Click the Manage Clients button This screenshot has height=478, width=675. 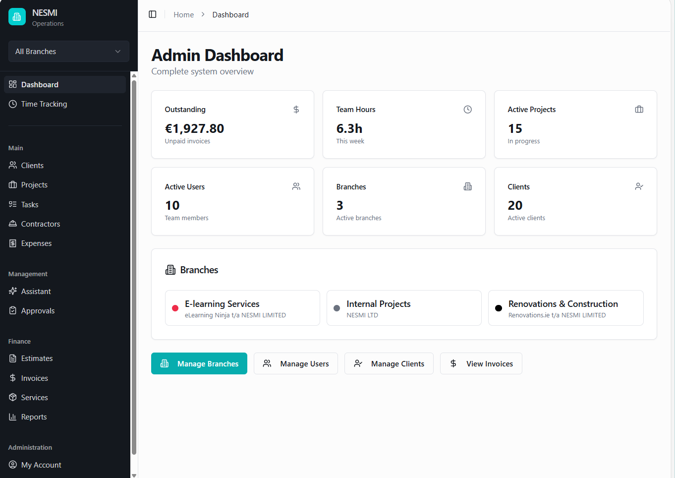pyautogui.click(x=389, y=363)
